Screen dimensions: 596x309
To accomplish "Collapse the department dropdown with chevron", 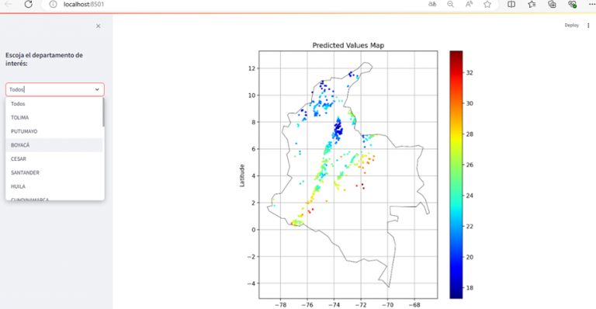I will point(97,90).
